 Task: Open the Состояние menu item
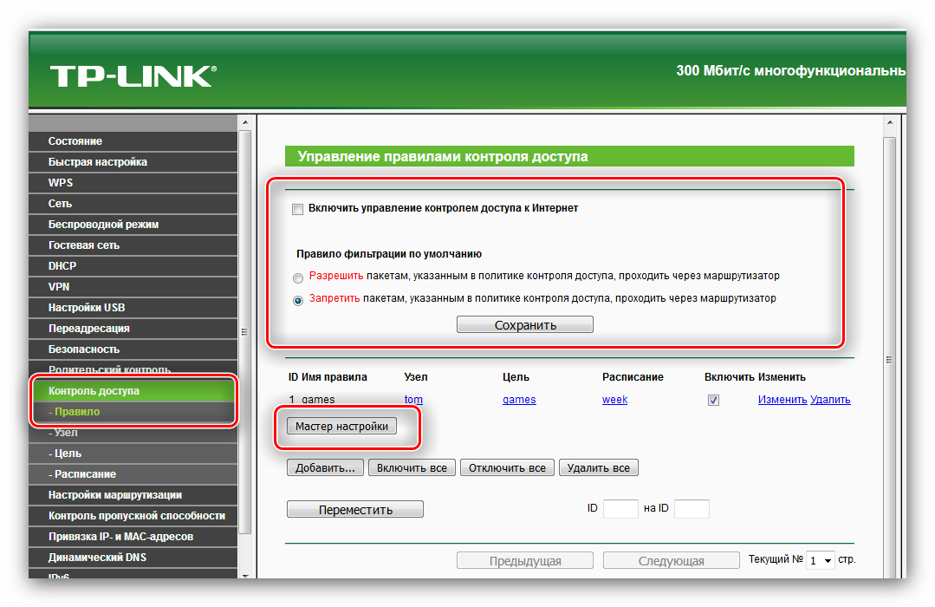coord(75,141)
